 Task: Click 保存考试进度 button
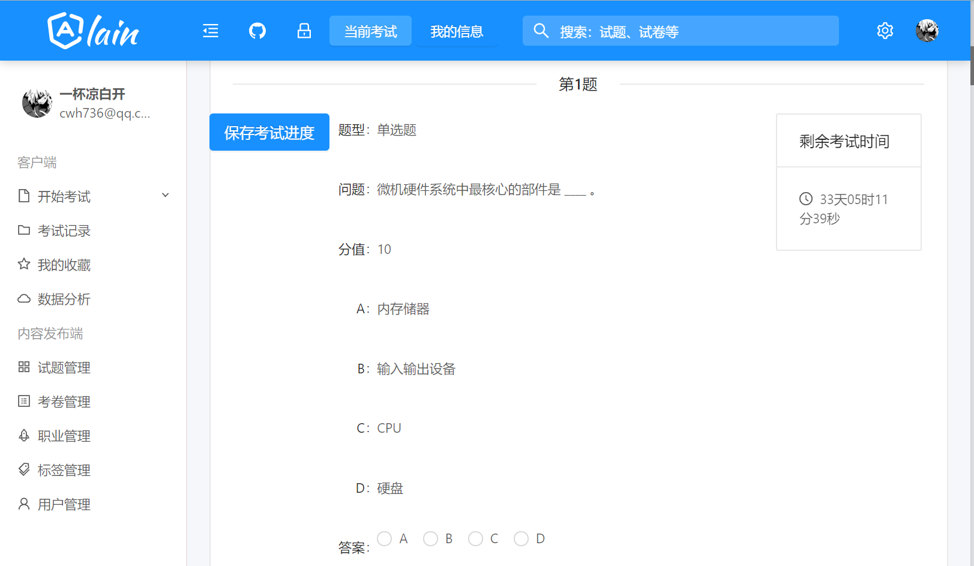[x=269, y=132]
